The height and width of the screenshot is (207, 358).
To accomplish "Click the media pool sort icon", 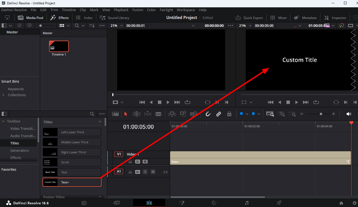I will (x=92, y=25).
